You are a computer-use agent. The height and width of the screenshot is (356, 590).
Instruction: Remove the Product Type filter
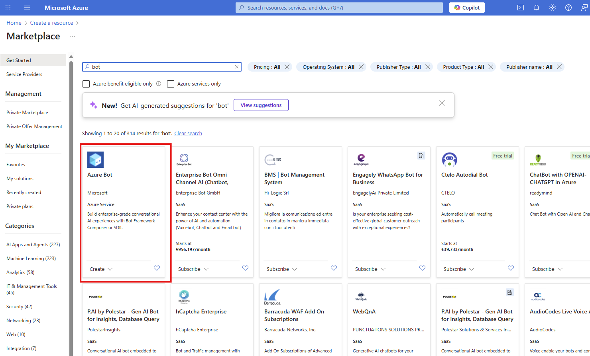point(491,67)
